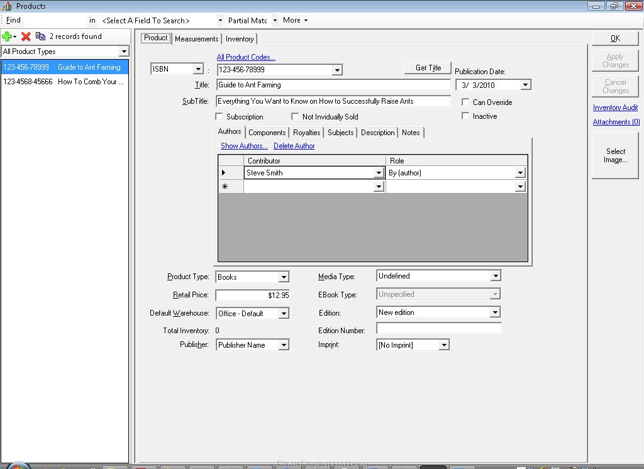This screenshot has height=469, width=644.
Task: Expand the empty new-row contributor dropdown
Action: pyautogui.click(x=379, y=187)
